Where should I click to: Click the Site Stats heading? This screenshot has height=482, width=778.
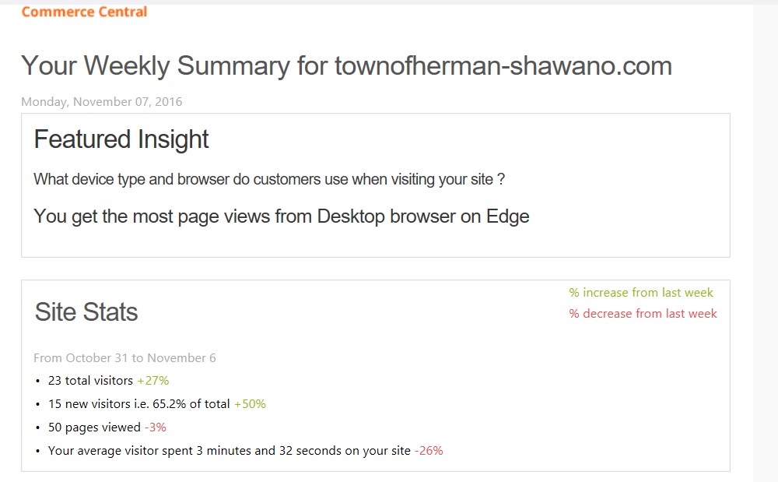[x=86, y=312]
